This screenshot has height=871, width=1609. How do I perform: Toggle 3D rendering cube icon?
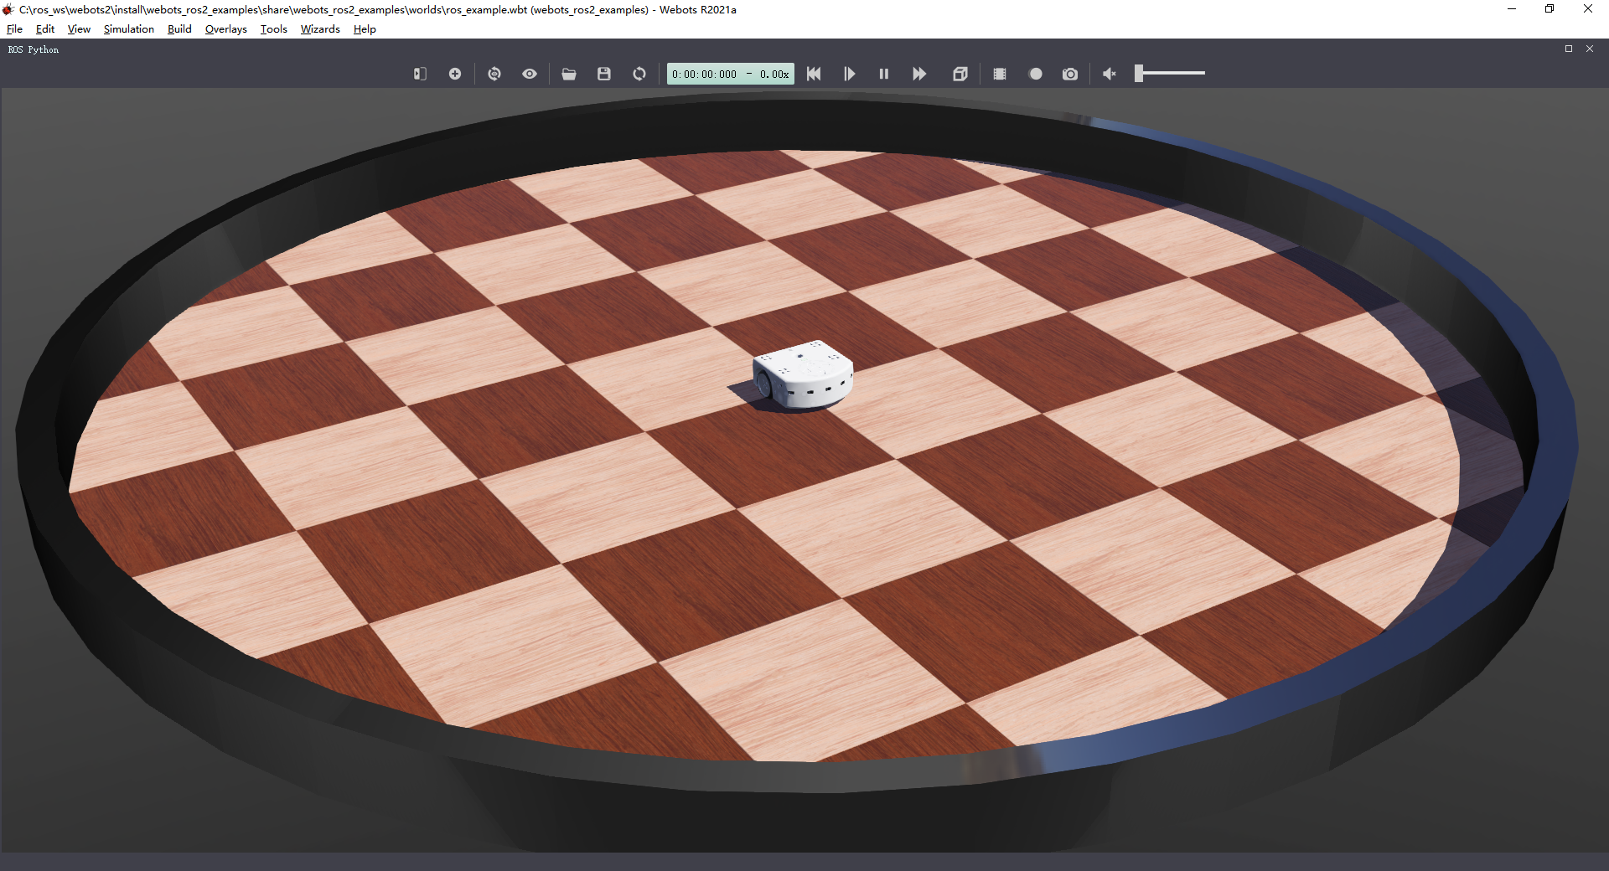(x=960, y=74)
